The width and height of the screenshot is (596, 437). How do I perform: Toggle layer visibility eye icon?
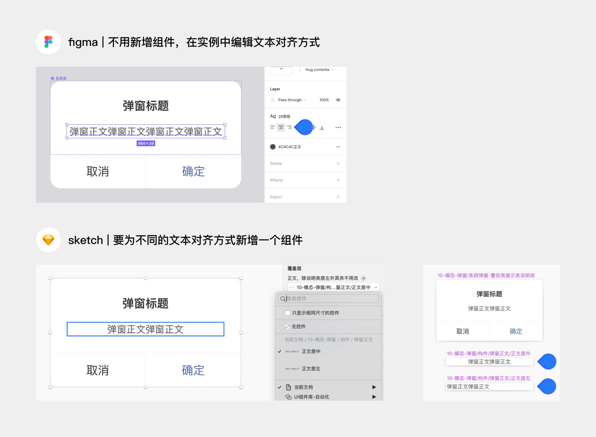(338, 100)
